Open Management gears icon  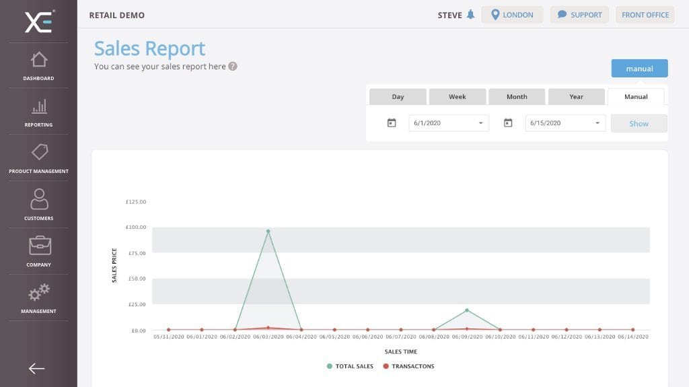39,293
